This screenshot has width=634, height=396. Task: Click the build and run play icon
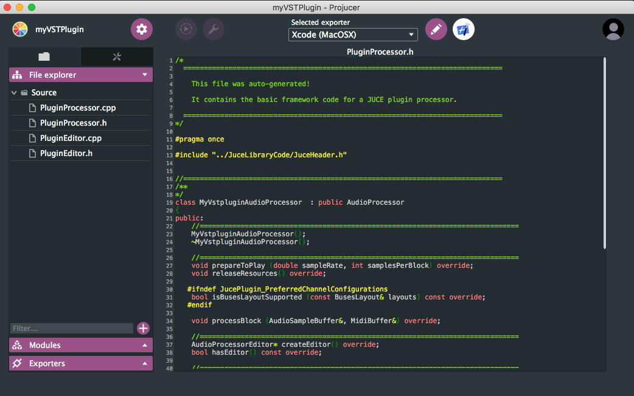pos(186,29)
